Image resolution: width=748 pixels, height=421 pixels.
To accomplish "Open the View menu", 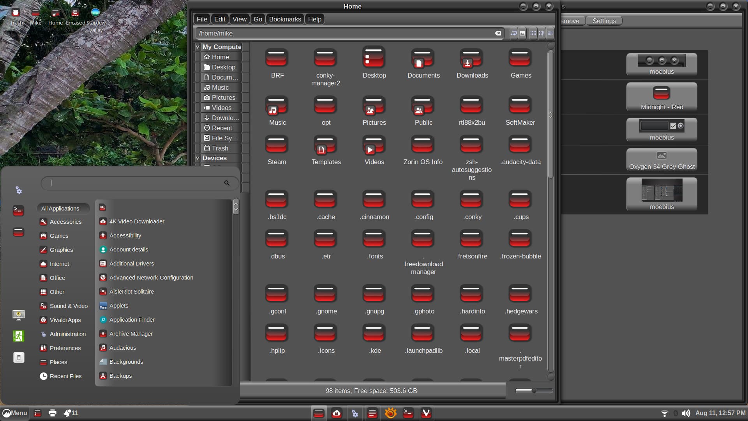I will pos(240,19).
